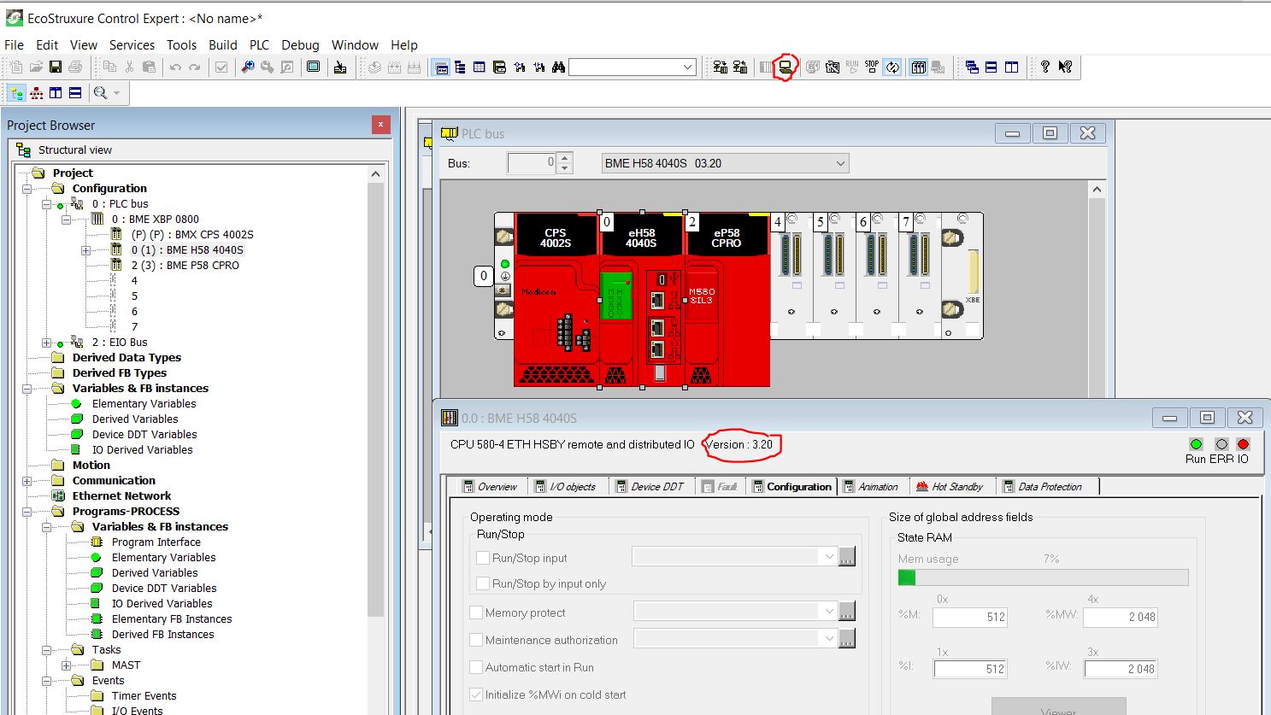Screen dimensions: 1271x715
Task: Click the %IW size input field
Action: point(1121,669)
